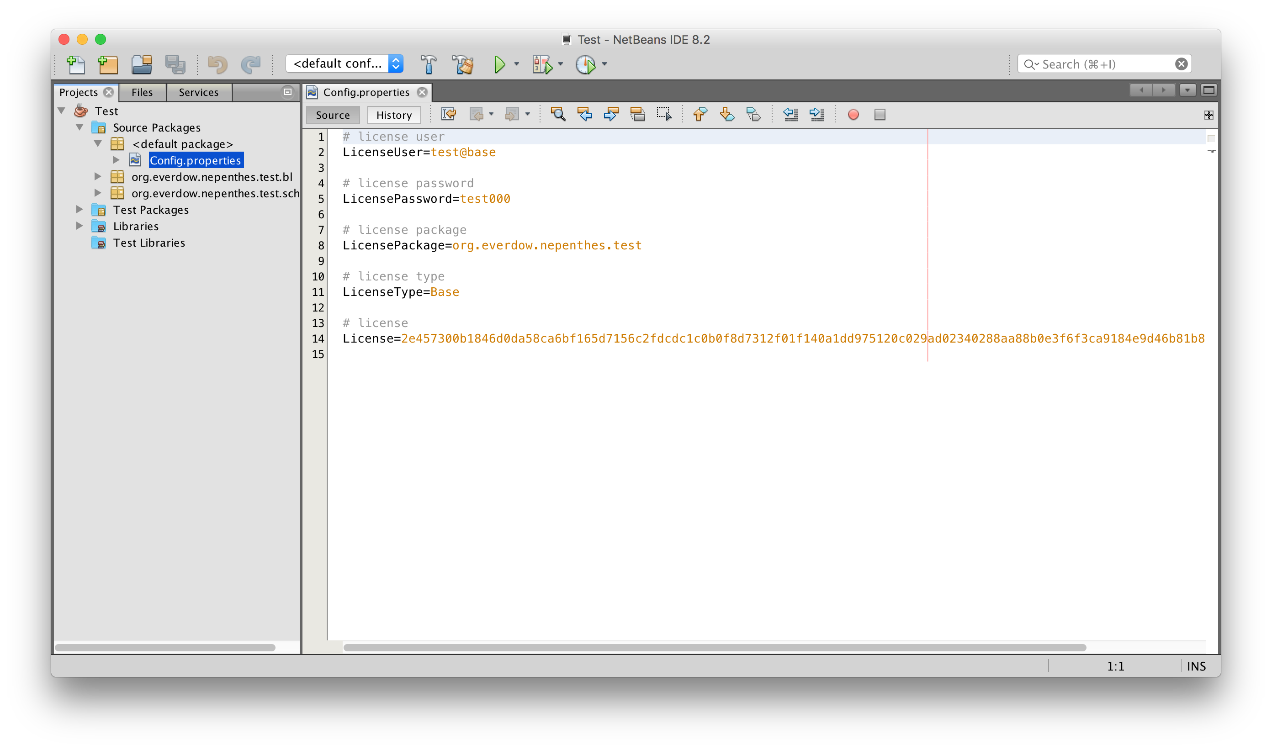Viewport: 1272px width, 750px height.
Task: Clear the Search field with X
Action: (x=1182, y=64)
